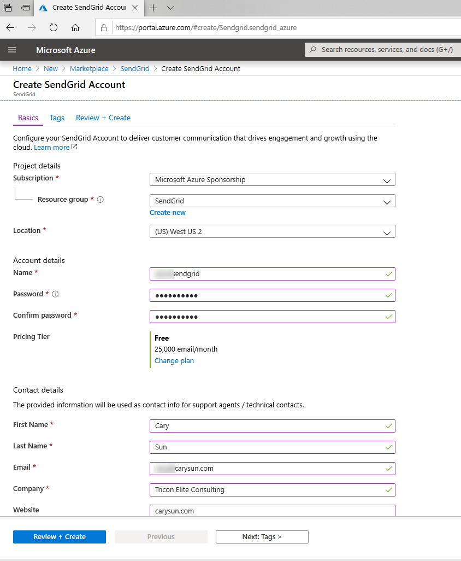Image resolution: width=461 pixels, height=561 pixels.
Task: Click the Next: Tags button
Action: [x=262, y=537]
